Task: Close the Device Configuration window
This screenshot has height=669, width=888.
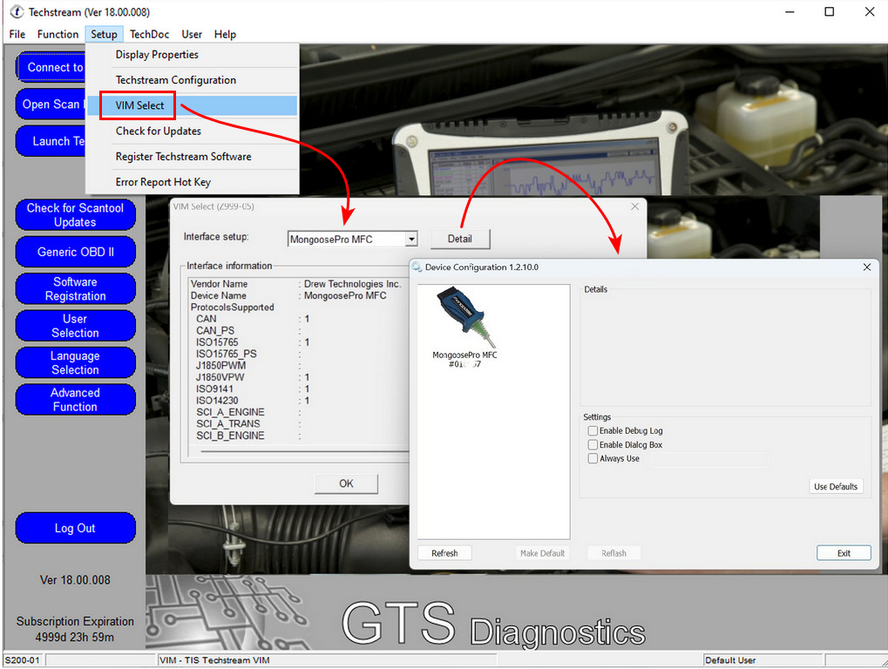Action: pyautogui.click(x=867, y=267)
